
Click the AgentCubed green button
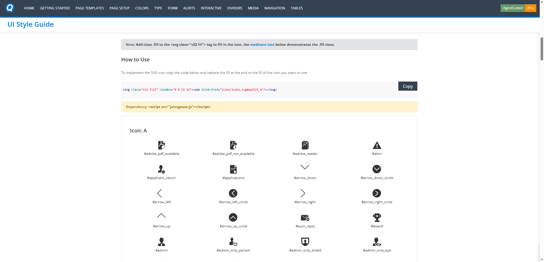[512, 8]
